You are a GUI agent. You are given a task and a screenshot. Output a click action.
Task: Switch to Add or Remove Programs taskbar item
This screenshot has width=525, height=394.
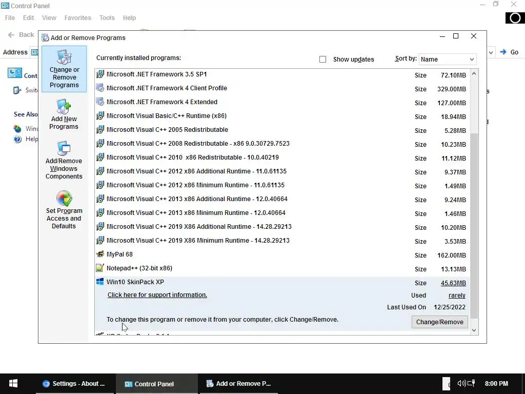click(239, 384)
